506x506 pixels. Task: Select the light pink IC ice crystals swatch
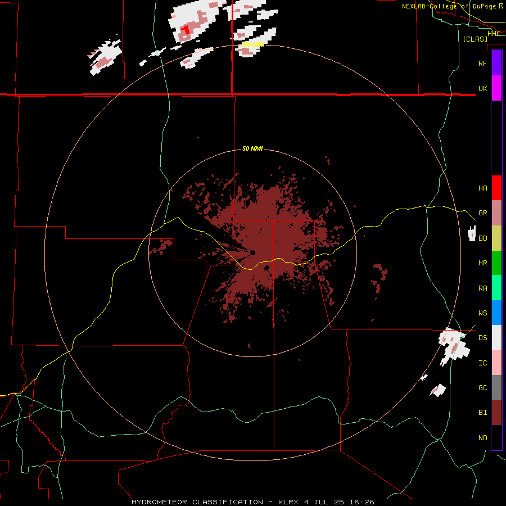click(496, 363)
